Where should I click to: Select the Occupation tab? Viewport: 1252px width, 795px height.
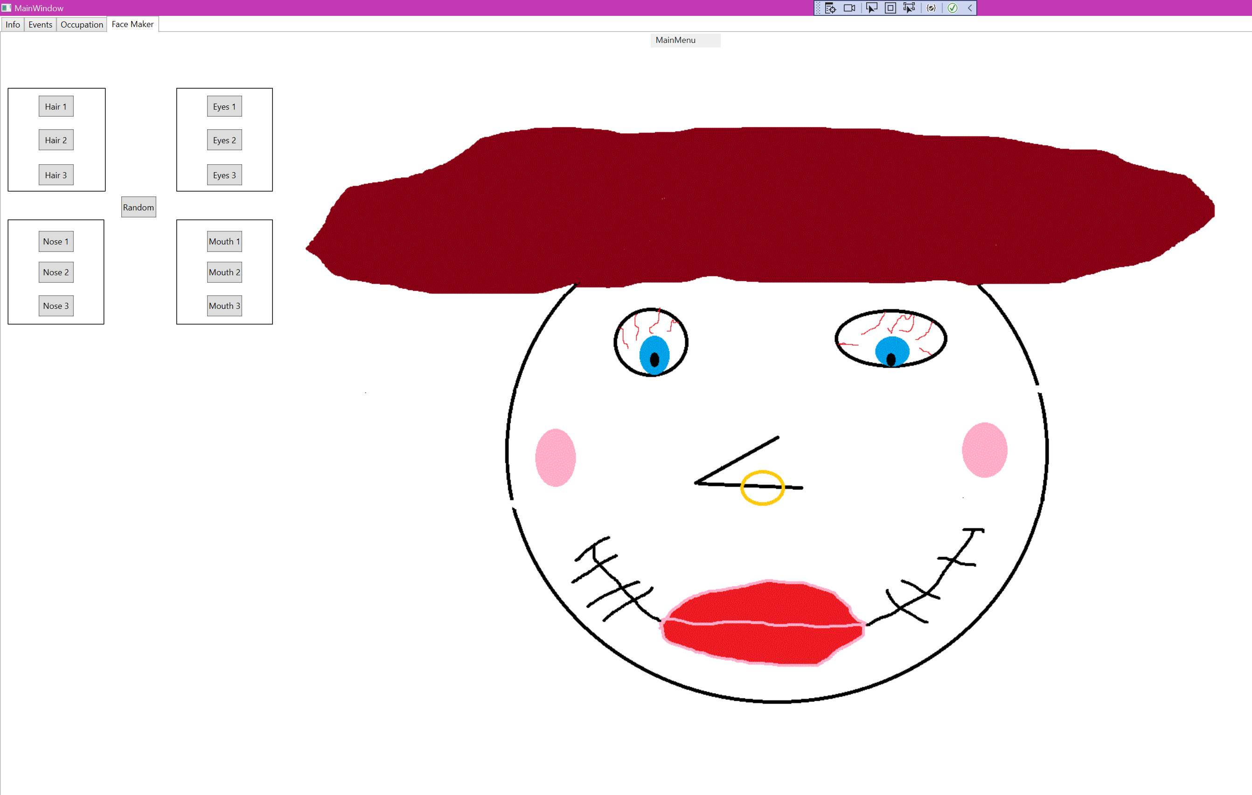(82, 24)
